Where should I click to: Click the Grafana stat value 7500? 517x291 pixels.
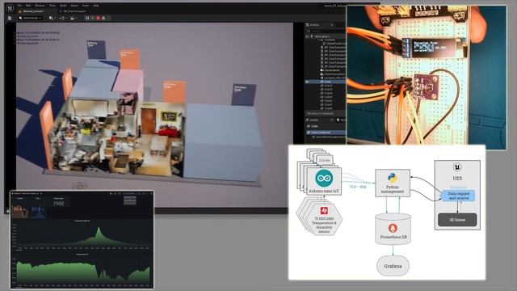[58, 203]
